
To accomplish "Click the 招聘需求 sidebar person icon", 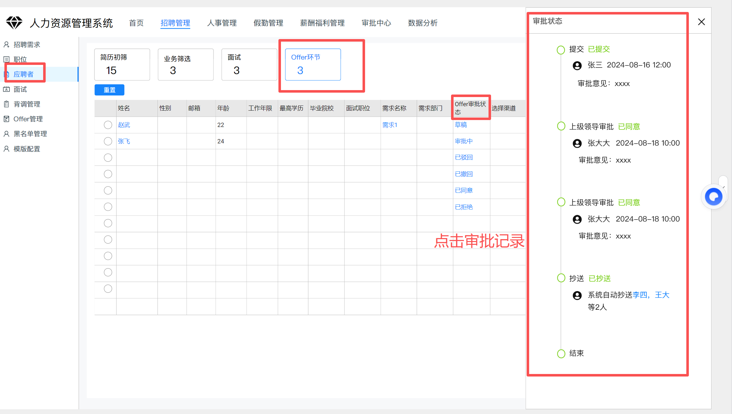I will pyautogui.click(x=6, y=45).
